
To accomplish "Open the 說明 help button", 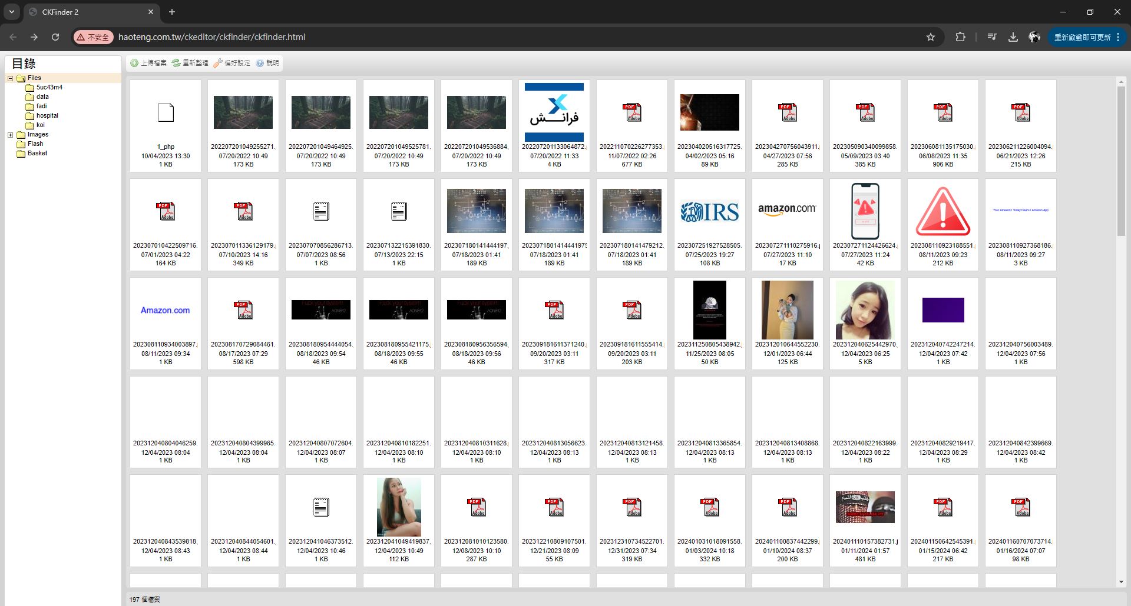I will (x=267, y=63).
